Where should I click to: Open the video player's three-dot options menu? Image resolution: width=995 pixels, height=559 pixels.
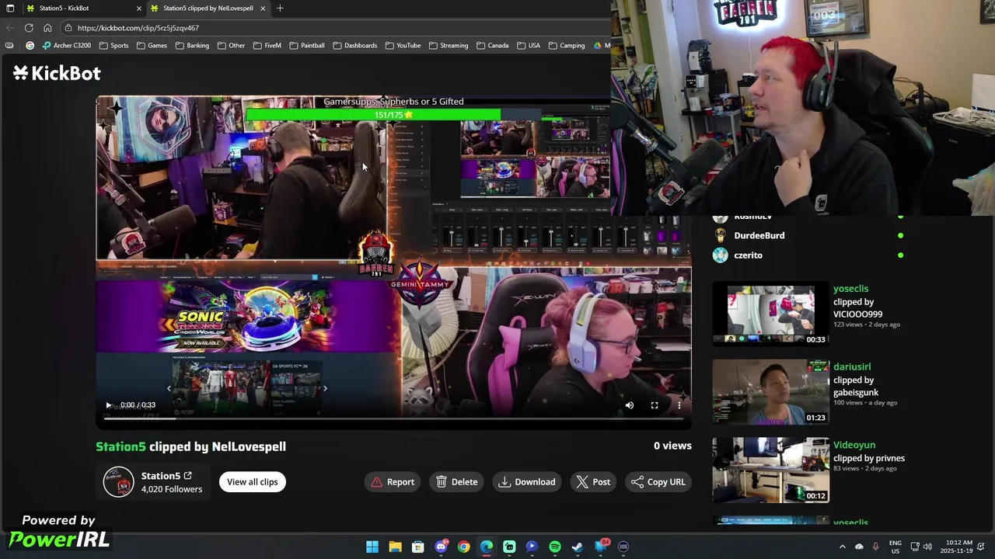click(679, 405)
